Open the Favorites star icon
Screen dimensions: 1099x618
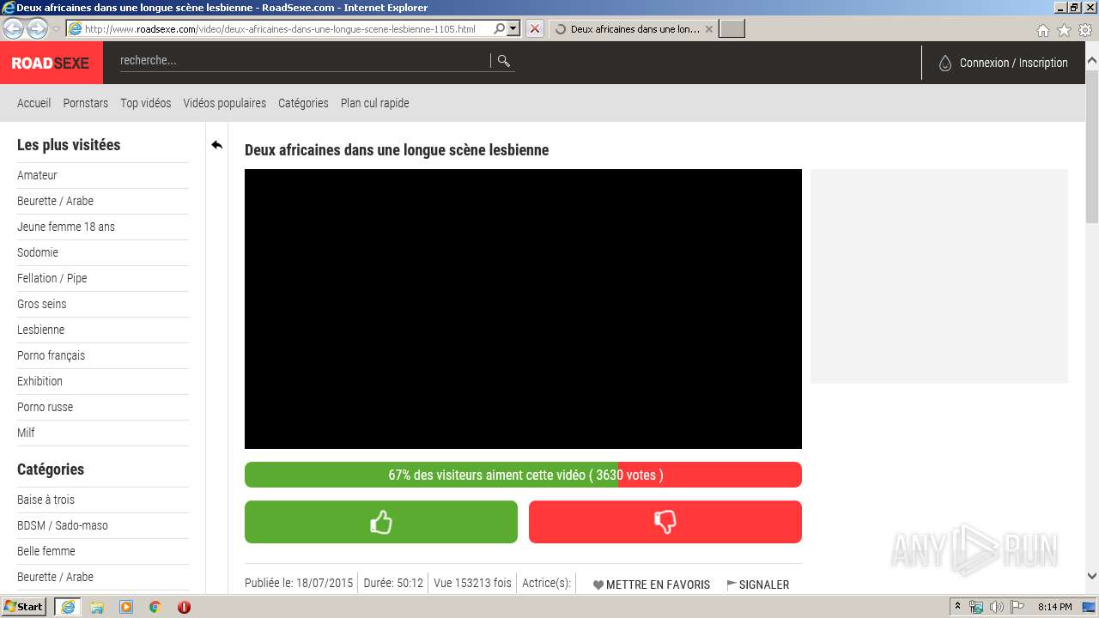[1064, 30]
